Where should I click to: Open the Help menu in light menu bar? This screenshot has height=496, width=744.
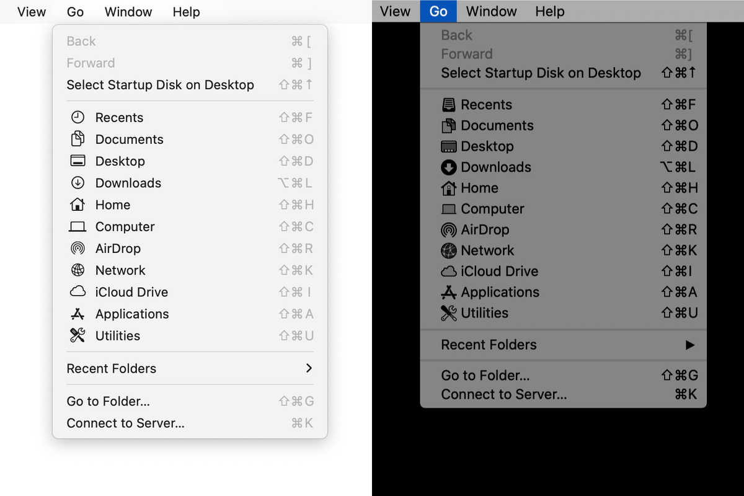pos(186,12)
